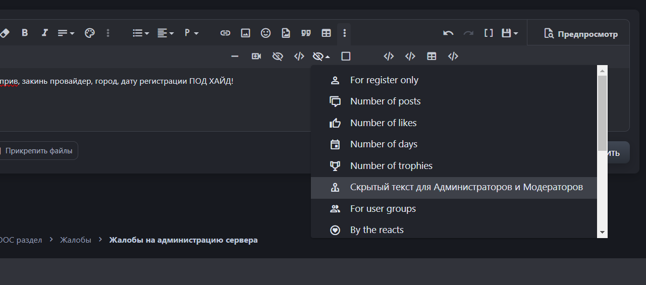Toggle BB code mode brackets

click(x=489, y=33)
